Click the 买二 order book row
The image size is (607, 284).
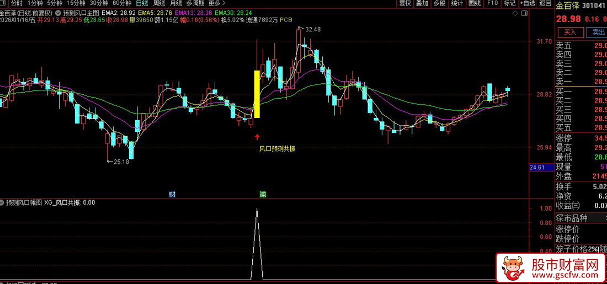click(x=581, y=100)
